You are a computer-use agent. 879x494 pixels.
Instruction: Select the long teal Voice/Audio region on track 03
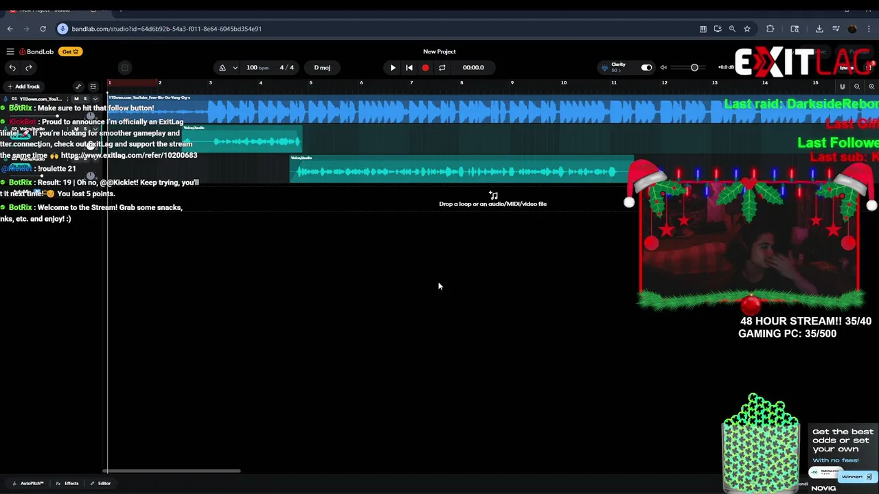(461, 169)
